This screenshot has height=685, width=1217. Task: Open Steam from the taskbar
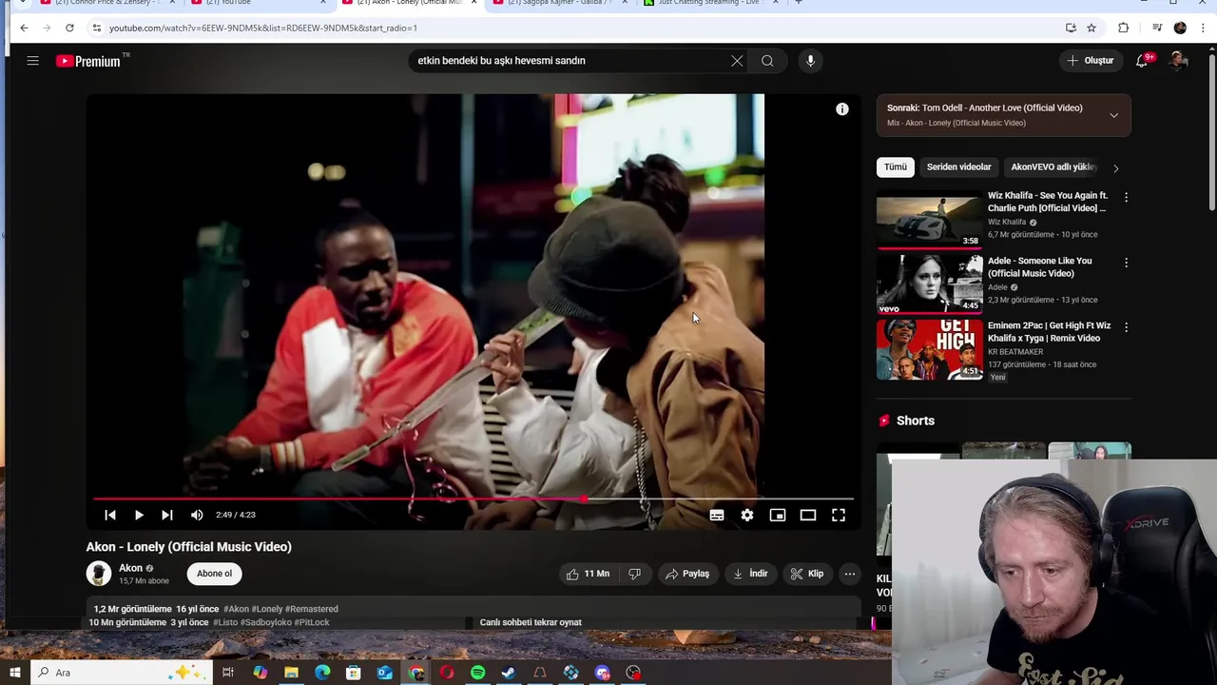[509, 673]
